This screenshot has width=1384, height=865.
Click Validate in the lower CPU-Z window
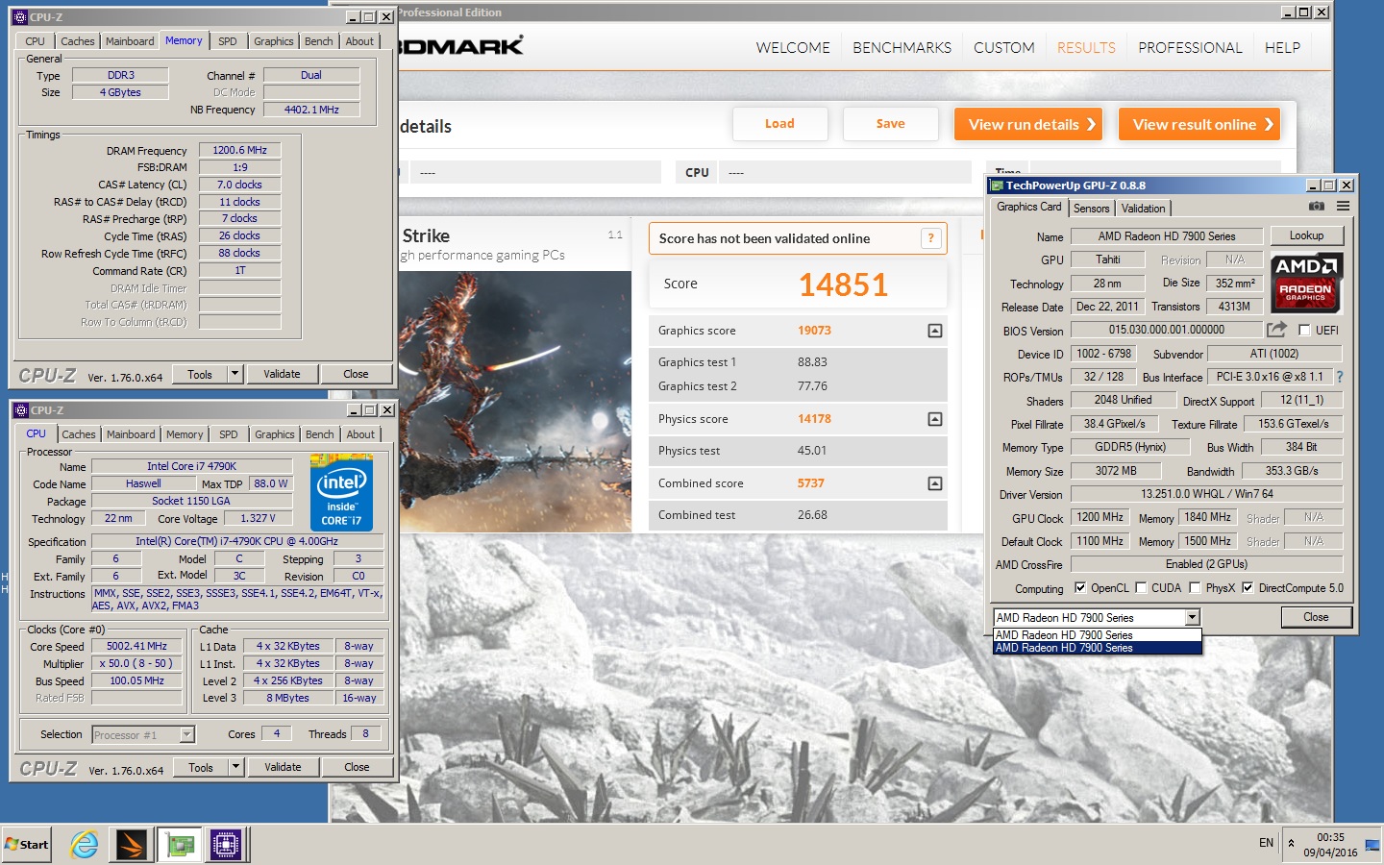pyautogui.click(x=283, y=767)
